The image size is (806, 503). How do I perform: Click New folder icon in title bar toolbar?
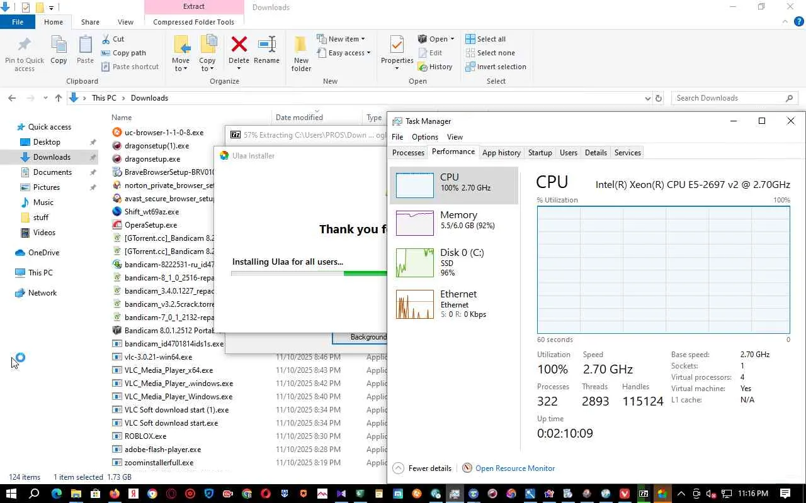coord(40,8)
